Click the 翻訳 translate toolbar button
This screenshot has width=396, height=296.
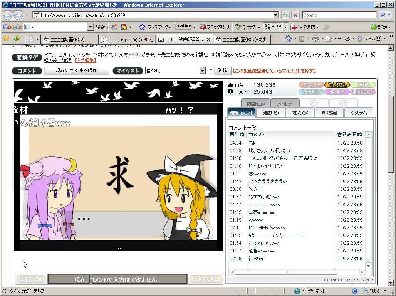[273, 27]
